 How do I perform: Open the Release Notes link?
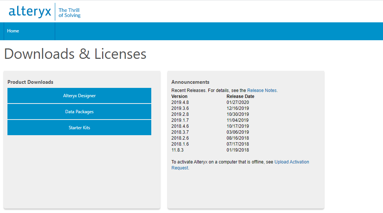(262, 90)
